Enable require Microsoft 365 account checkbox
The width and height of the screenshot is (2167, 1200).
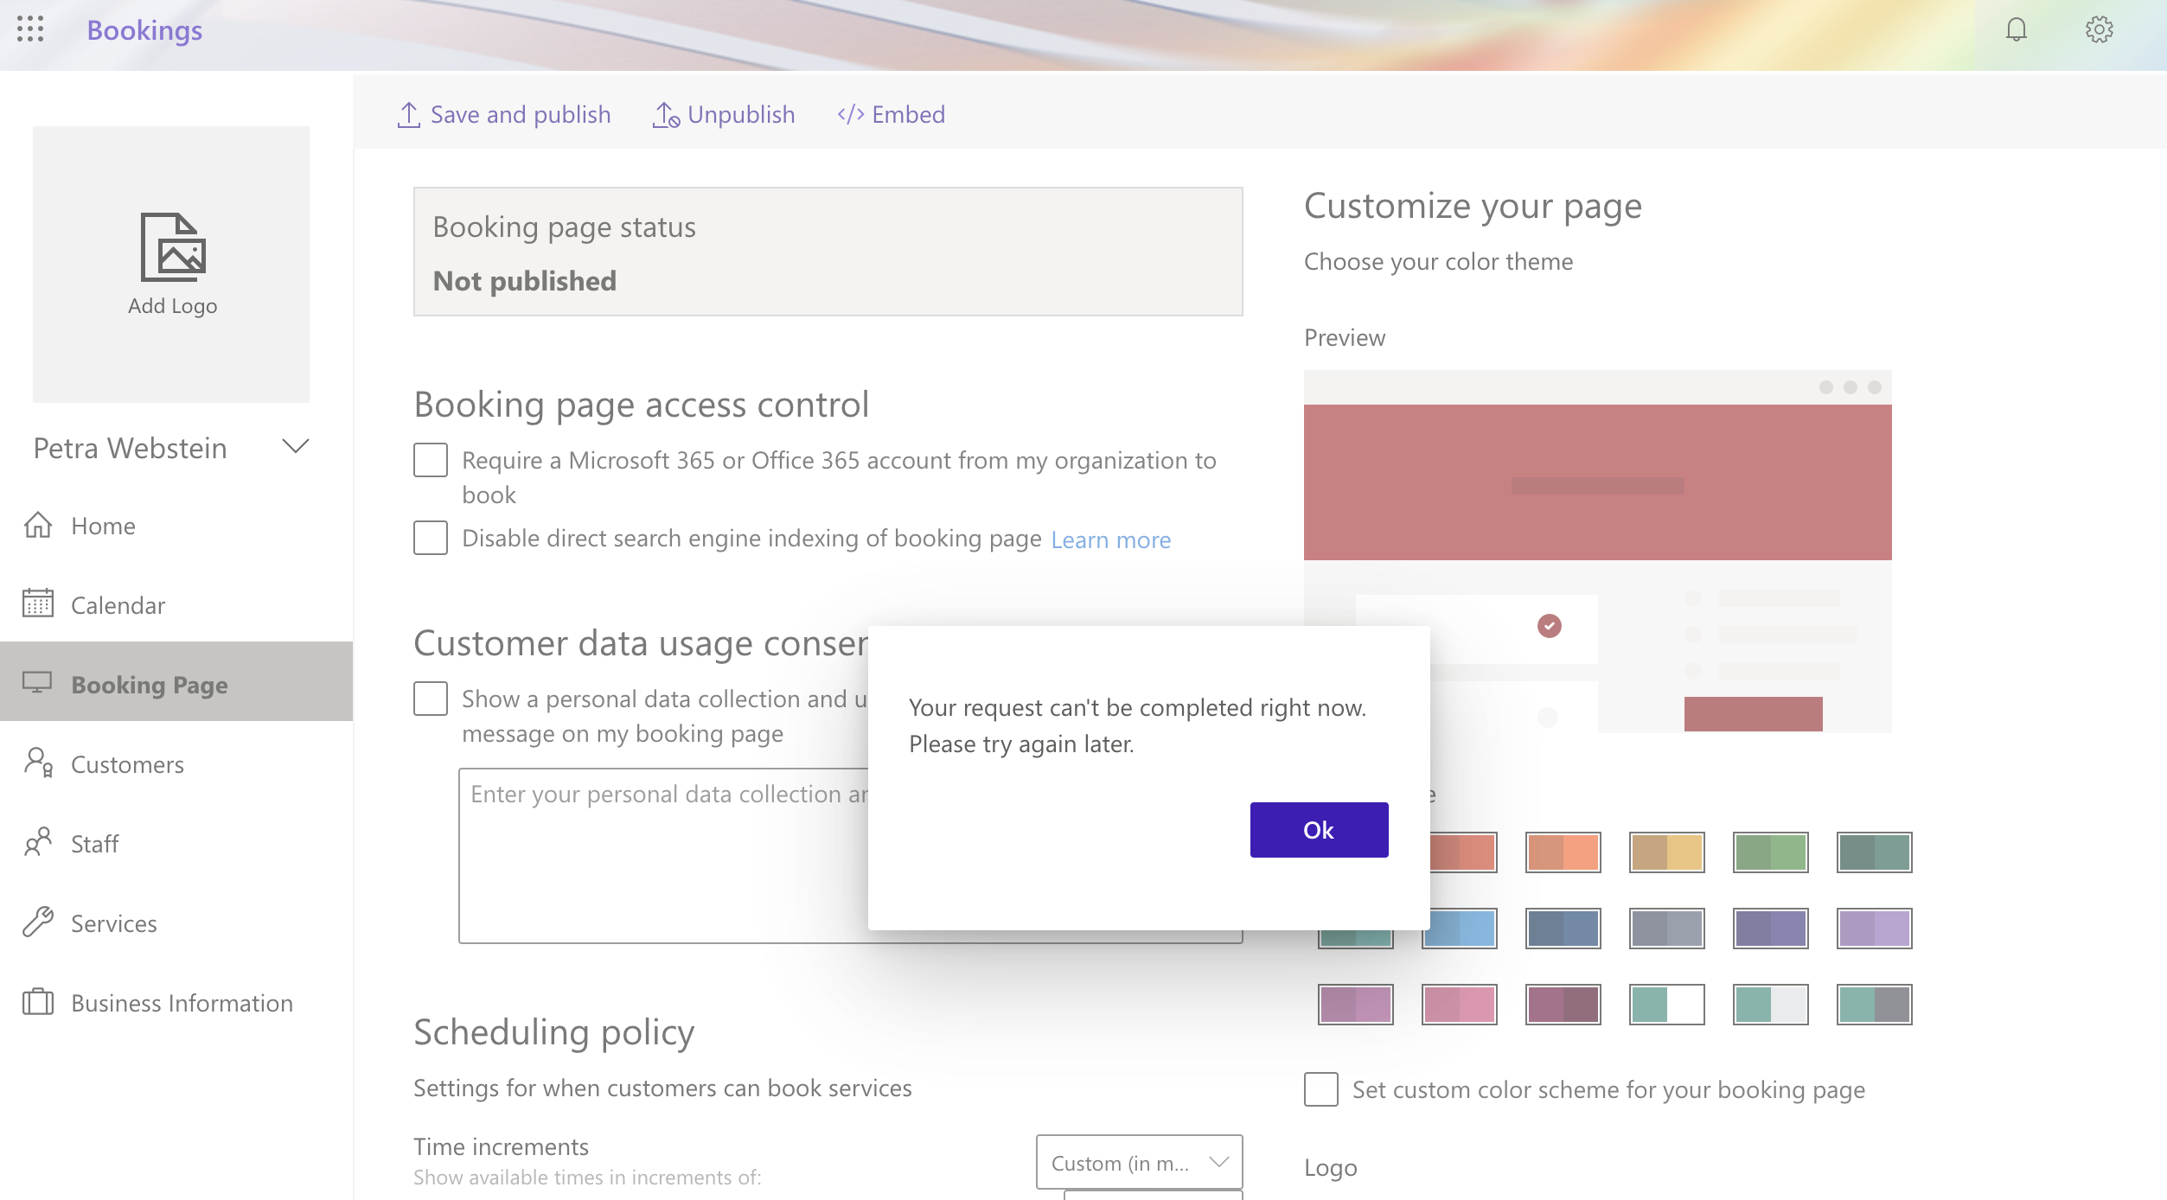429,458
